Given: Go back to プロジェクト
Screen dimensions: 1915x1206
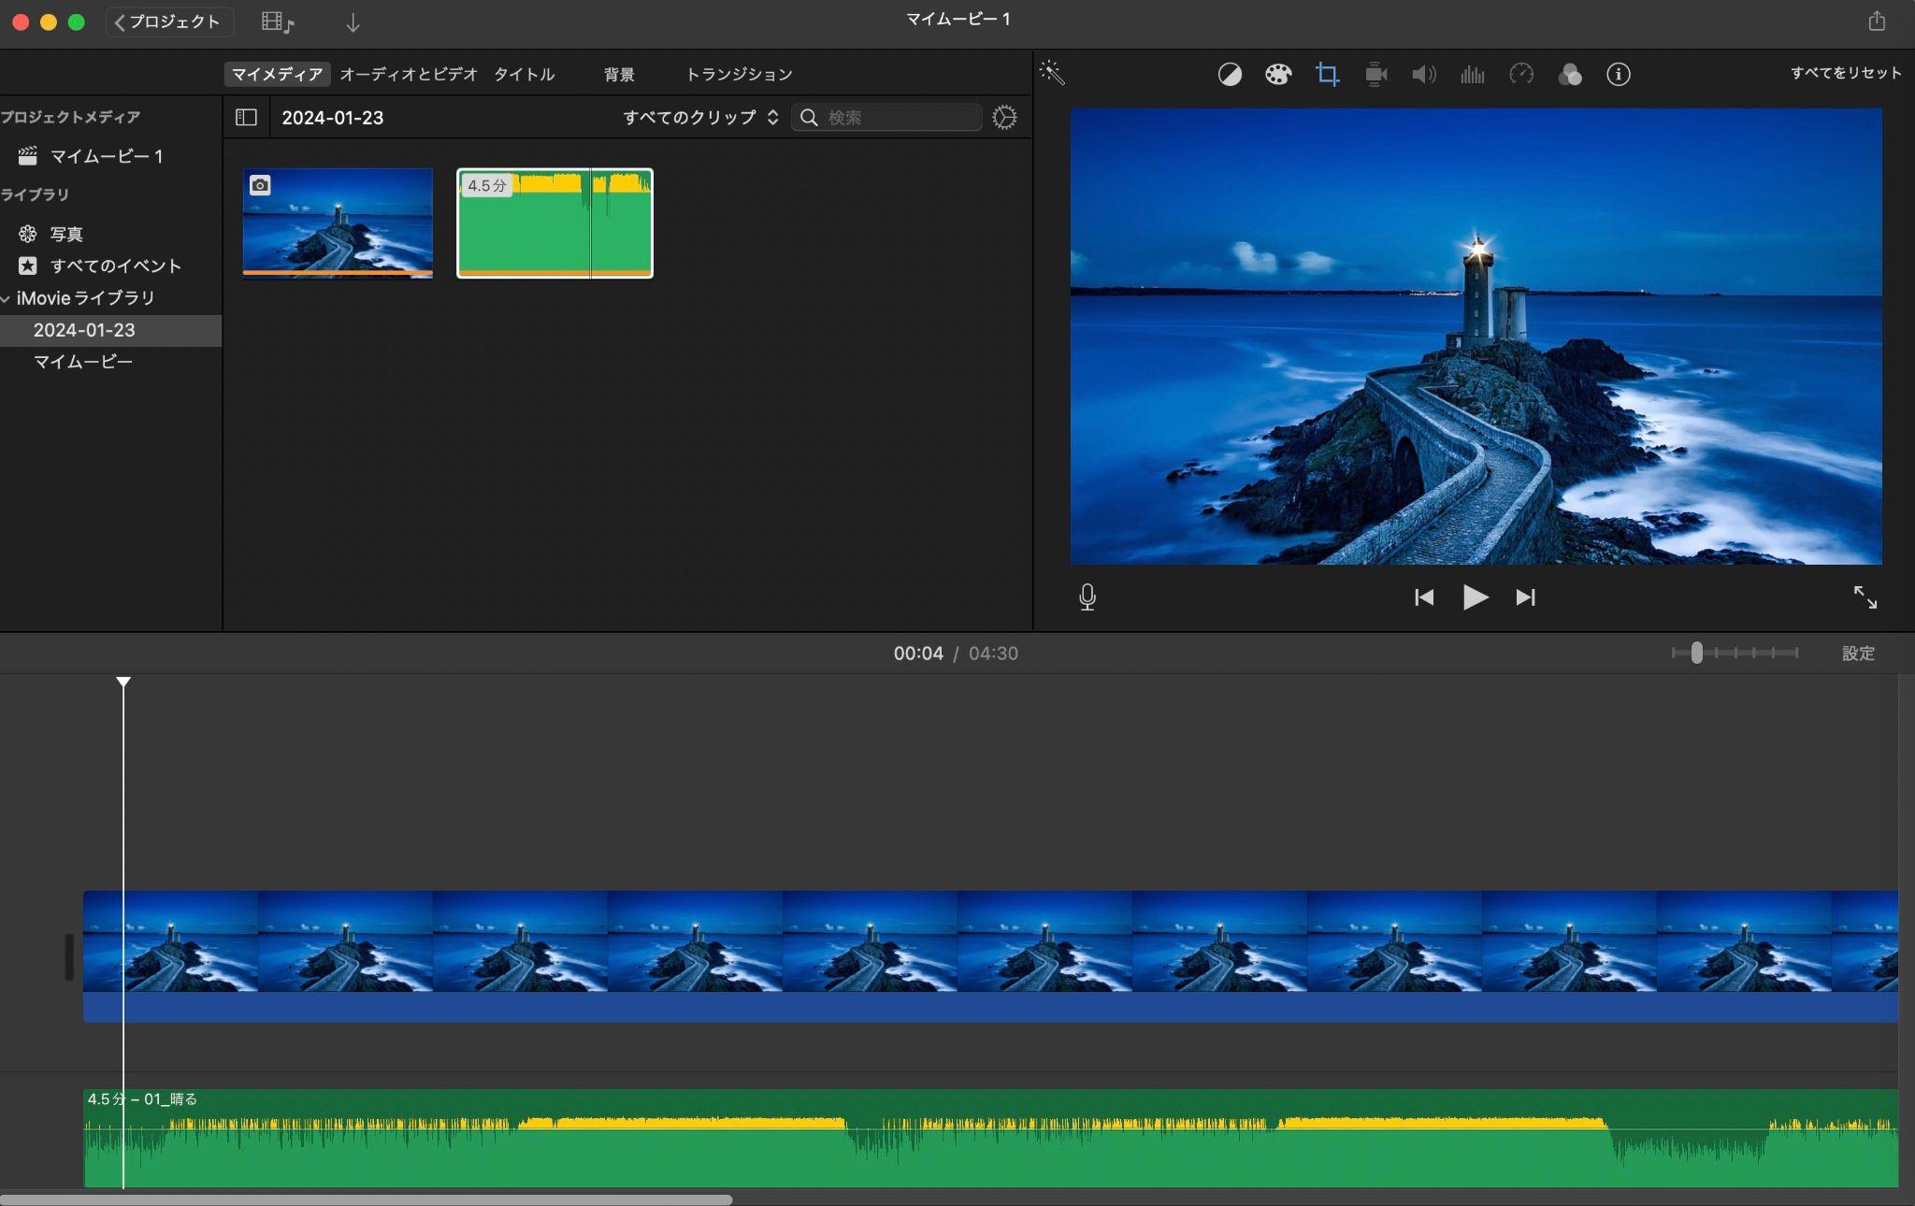Looking at the screenshot, I should point(168,22).
